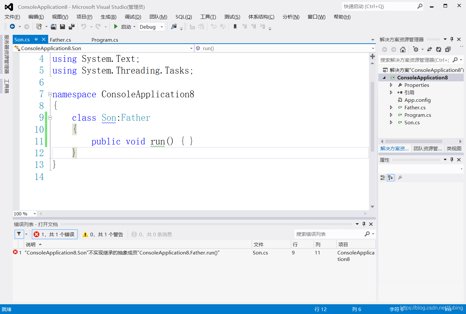This screenshot has width=466, height=314.
Task: Pin the Error List panel
Action: tap(364, 224)
